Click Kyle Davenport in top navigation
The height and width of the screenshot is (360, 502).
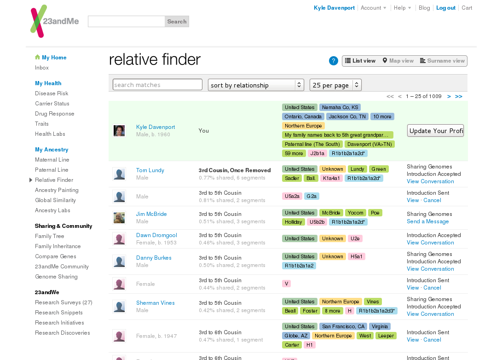pos(334,8)
